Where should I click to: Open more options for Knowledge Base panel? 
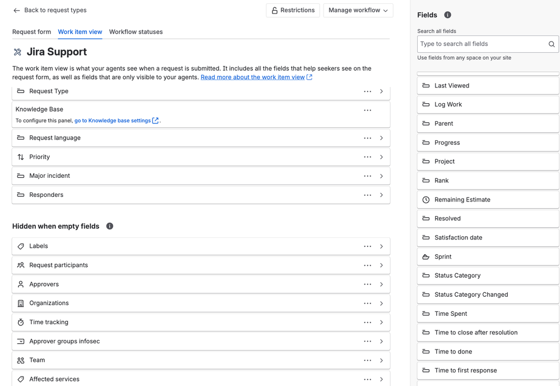click(x=368, y=111)
